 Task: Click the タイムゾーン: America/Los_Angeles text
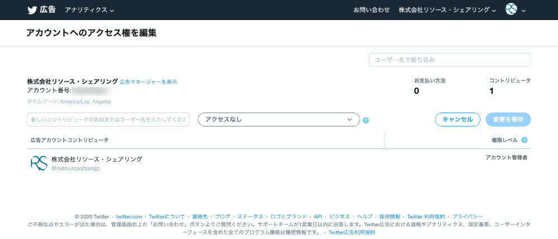click(x=69, y=101)
